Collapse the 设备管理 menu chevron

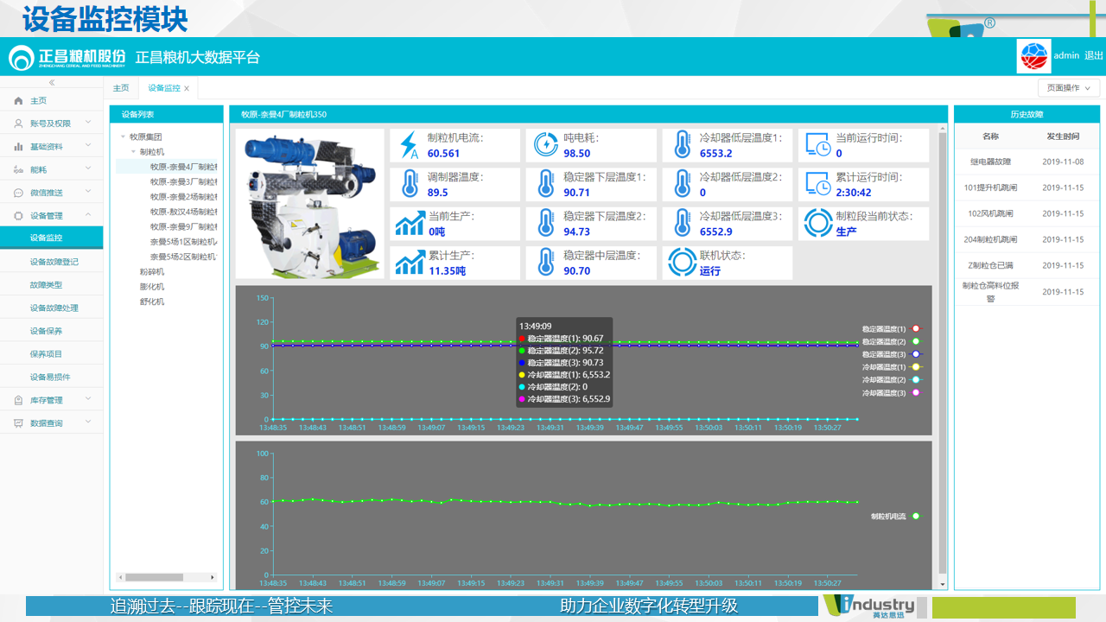tap(88, 216)
